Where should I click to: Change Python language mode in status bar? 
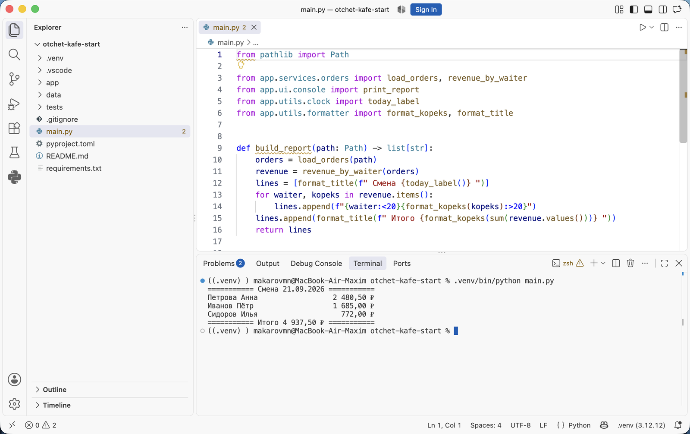tap(579, 425)
